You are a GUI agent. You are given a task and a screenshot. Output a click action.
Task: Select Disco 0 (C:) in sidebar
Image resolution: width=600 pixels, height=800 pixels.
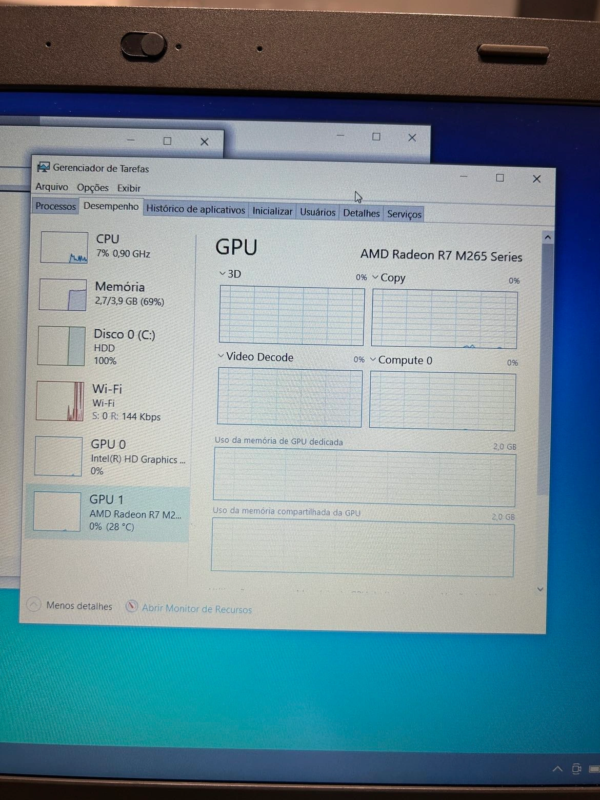(124, 346)
